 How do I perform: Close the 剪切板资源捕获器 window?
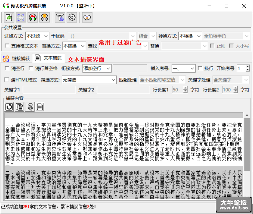244,6
